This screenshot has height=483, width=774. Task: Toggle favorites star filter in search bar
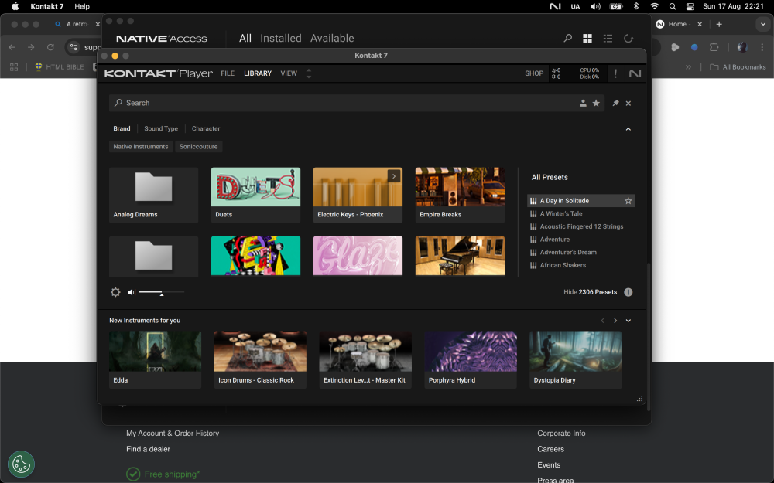click(596, 103)
